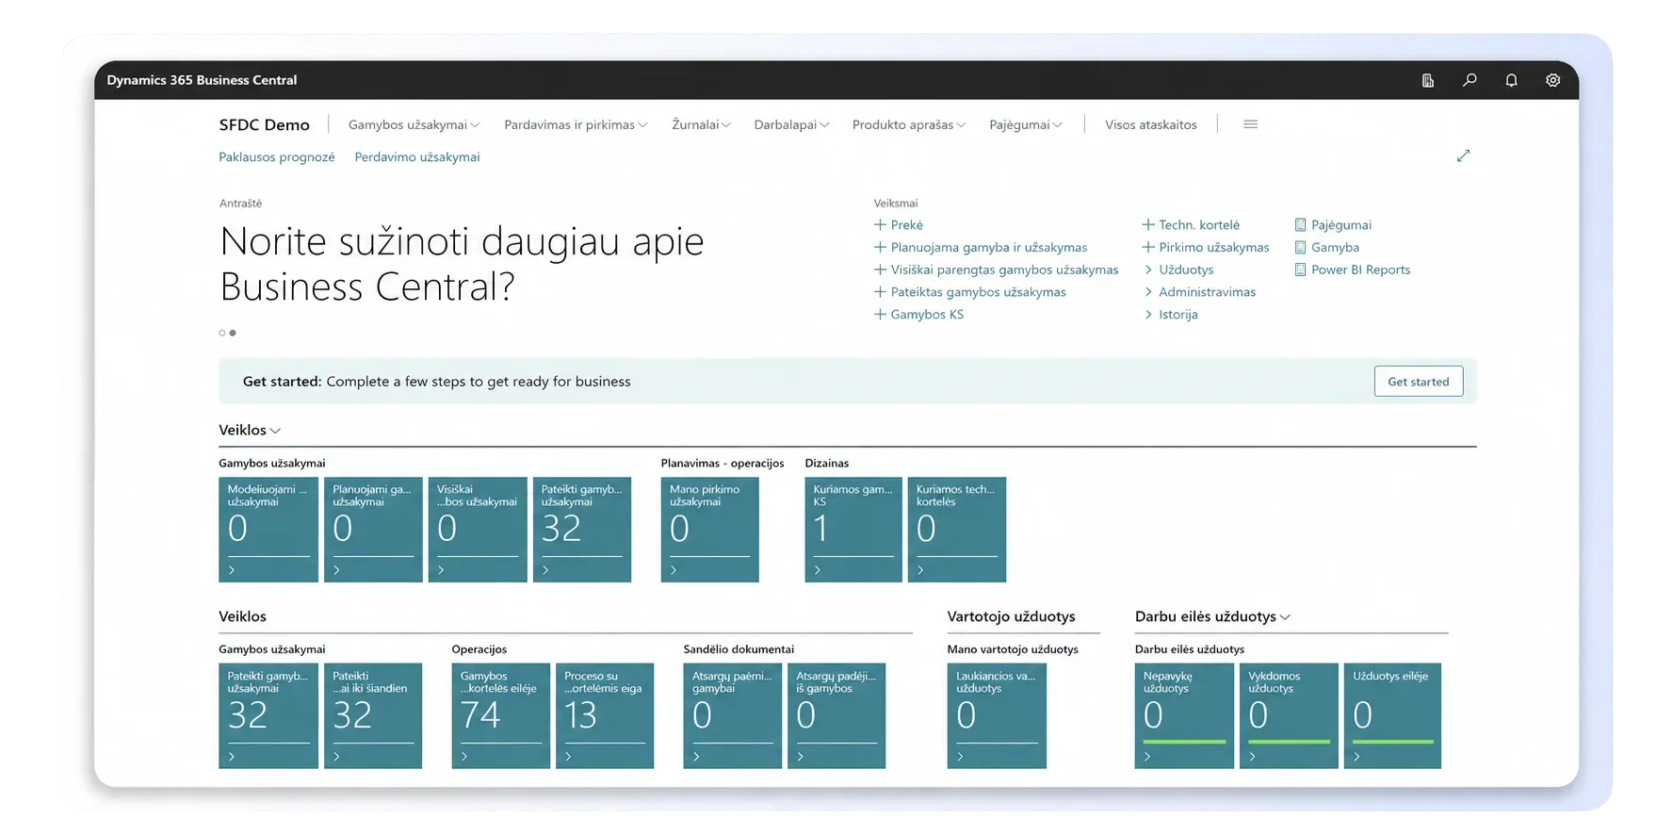Open Kuriamos tech... kortelės tile
The image size is (1673, 835).
(957, 530)
